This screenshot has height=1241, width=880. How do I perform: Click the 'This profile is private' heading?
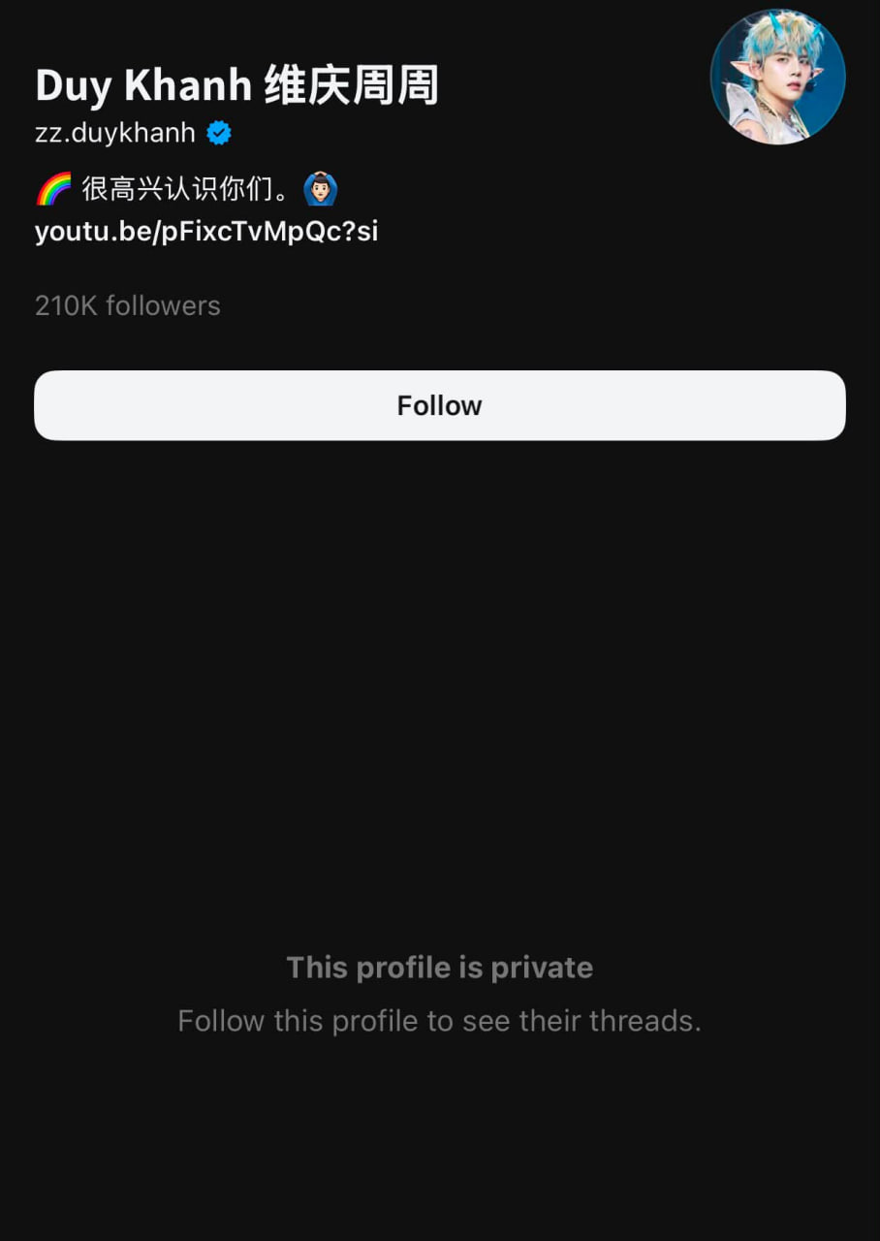pos(440,968)
